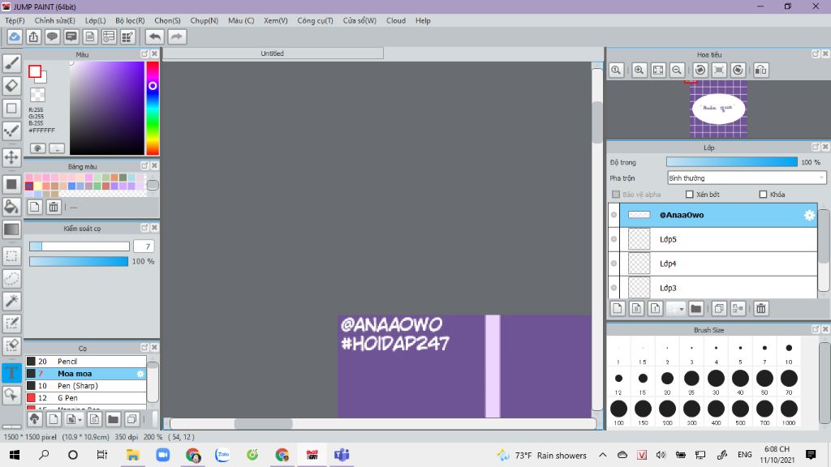Select the Magic Wand tool

(x=11, y=301)
